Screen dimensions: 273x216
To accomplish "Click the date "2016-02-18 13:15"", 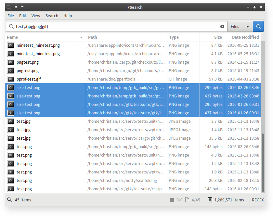I will pyautogui.click(x=243, y=181).
